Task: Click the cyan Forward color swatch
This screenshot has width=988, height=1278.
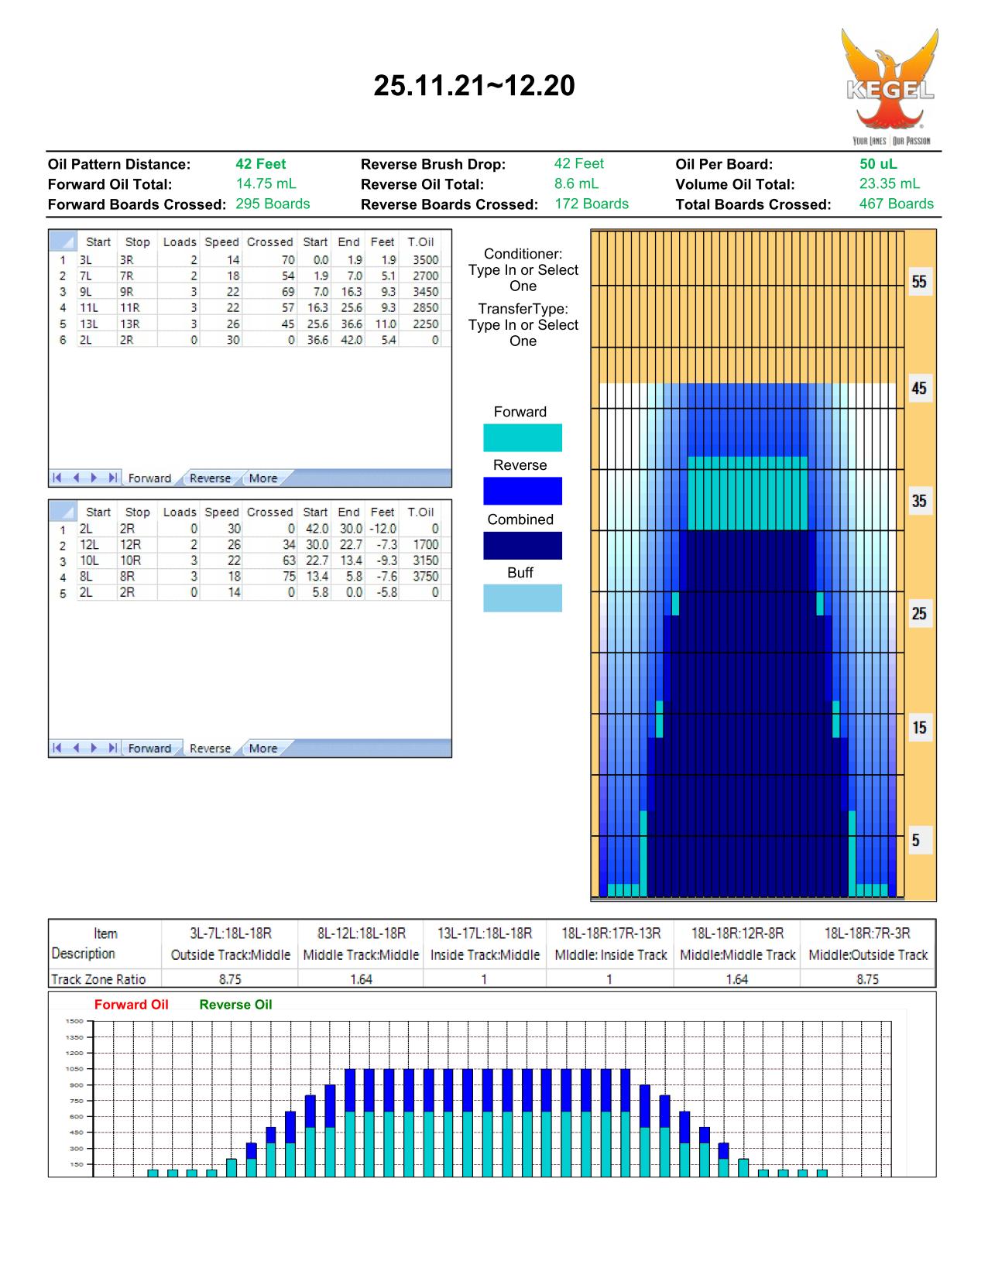Action: (523, 438)
